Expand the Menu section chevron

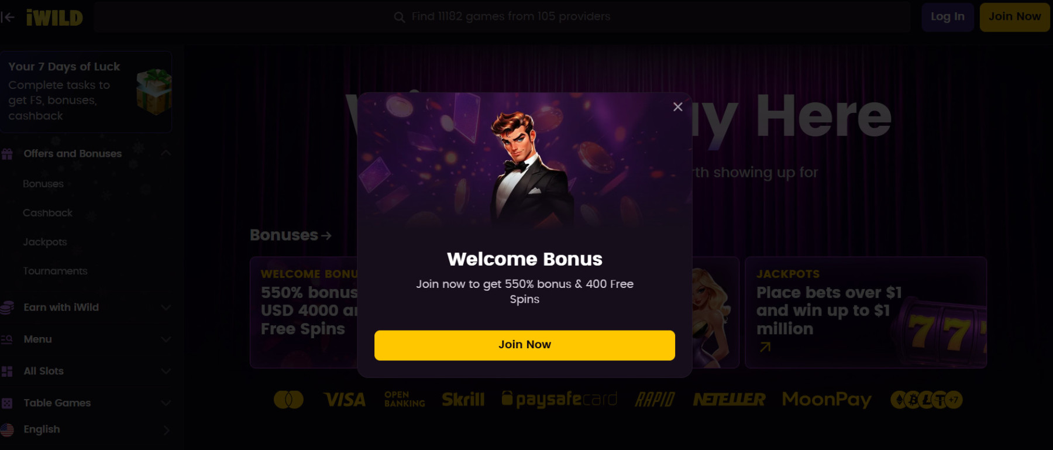166,339
